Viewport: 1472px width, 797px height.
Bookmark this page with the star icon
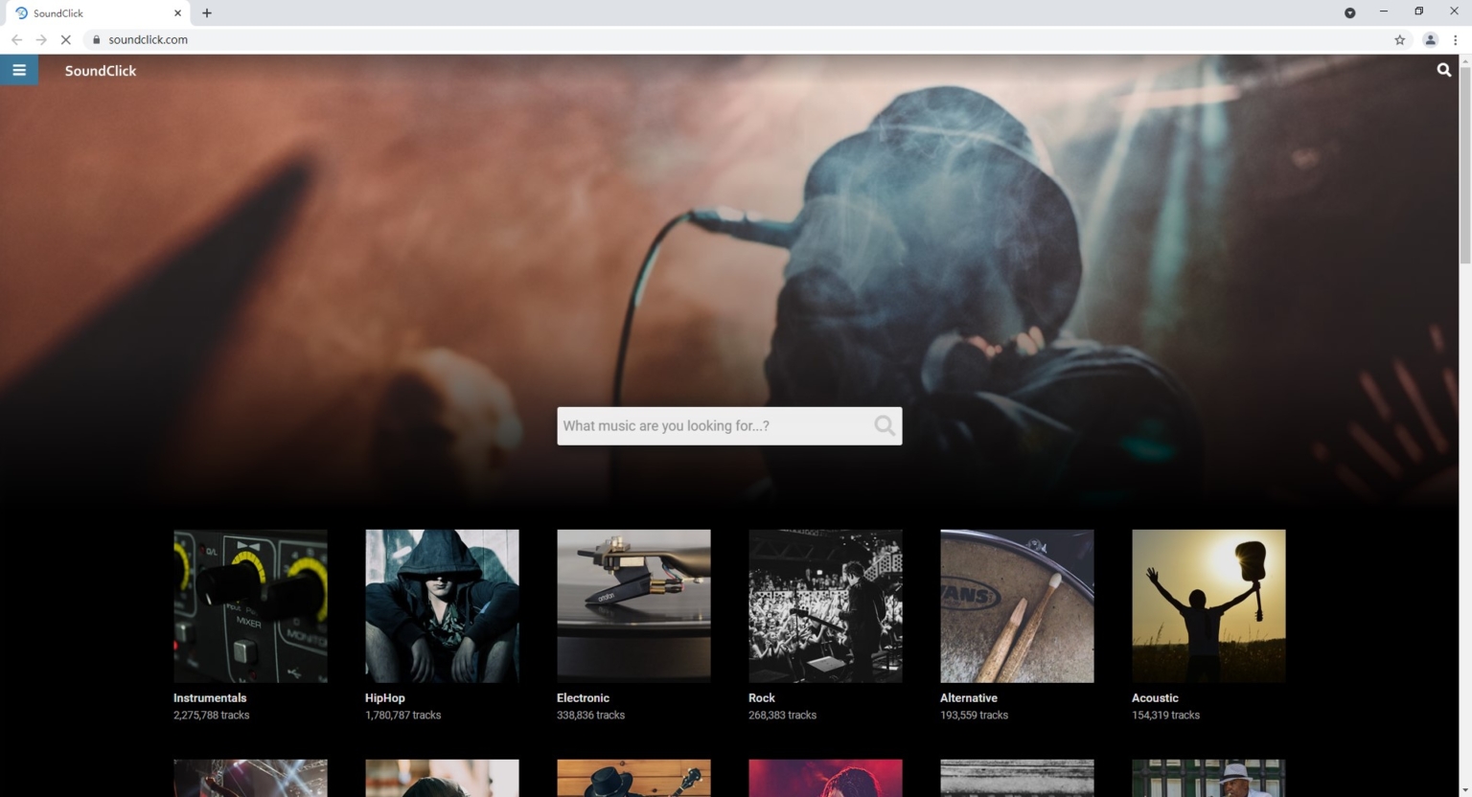click(x=1399, y=39)
